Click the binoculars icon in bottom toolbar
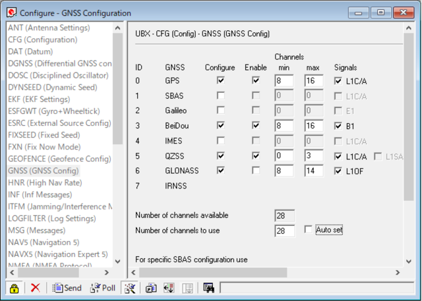The height and width of the screenshot is (301, 422). tap(208, 288)
